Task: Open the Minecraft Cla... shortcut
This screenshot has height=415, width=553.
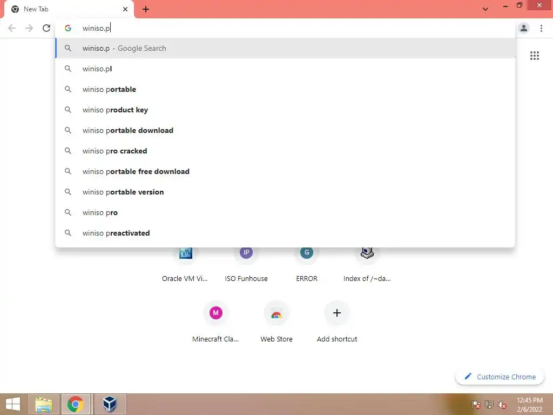Action: (215, 321)
